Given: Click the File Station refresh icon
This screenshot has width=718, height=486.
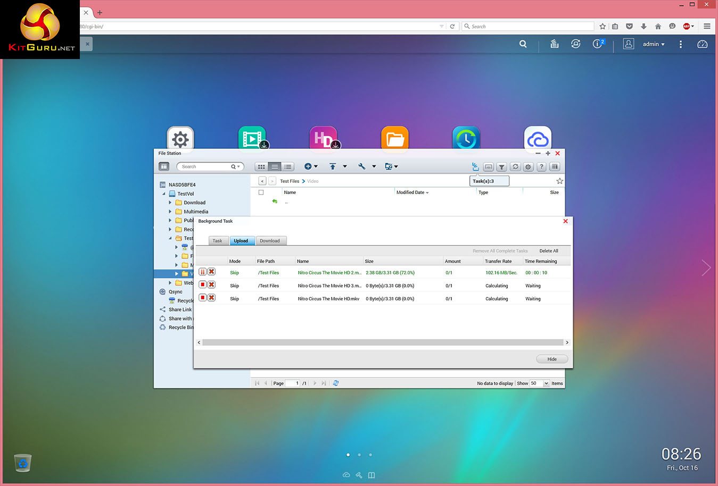Looking at the screenshot, I should [x=515, y=167].
